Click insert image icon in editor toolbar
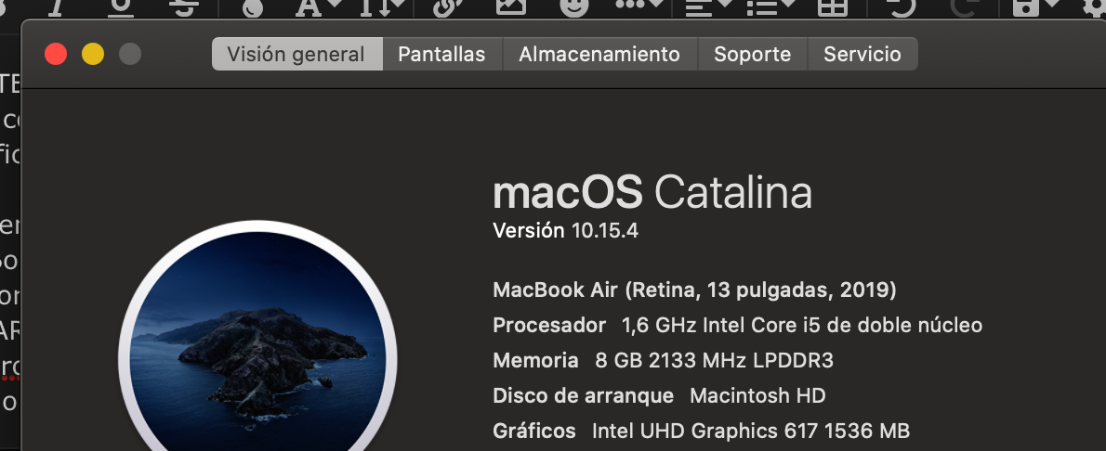This screenshot has width=1106, height=451. (510, 7)
